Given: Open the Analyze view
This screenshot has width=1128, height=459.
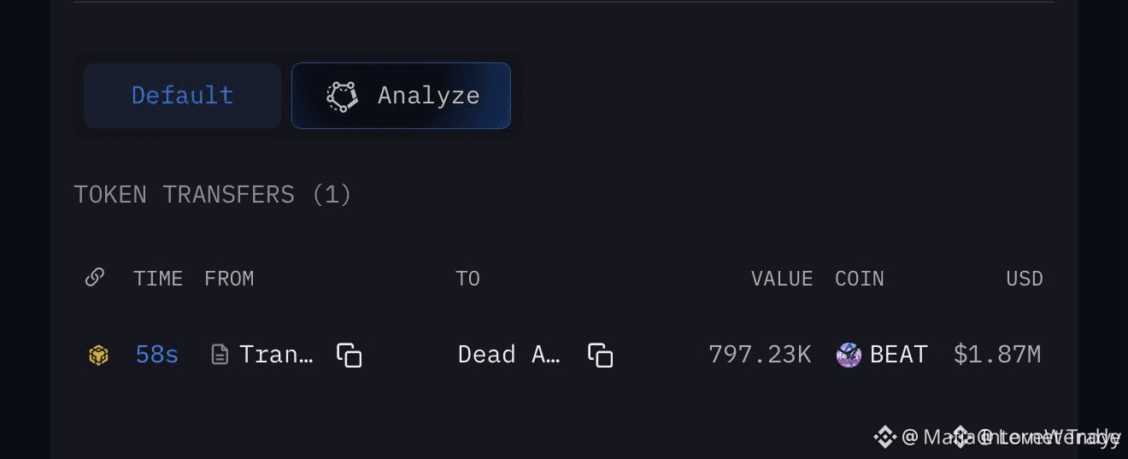Looking at the screenshot, I should click(401, 95).
